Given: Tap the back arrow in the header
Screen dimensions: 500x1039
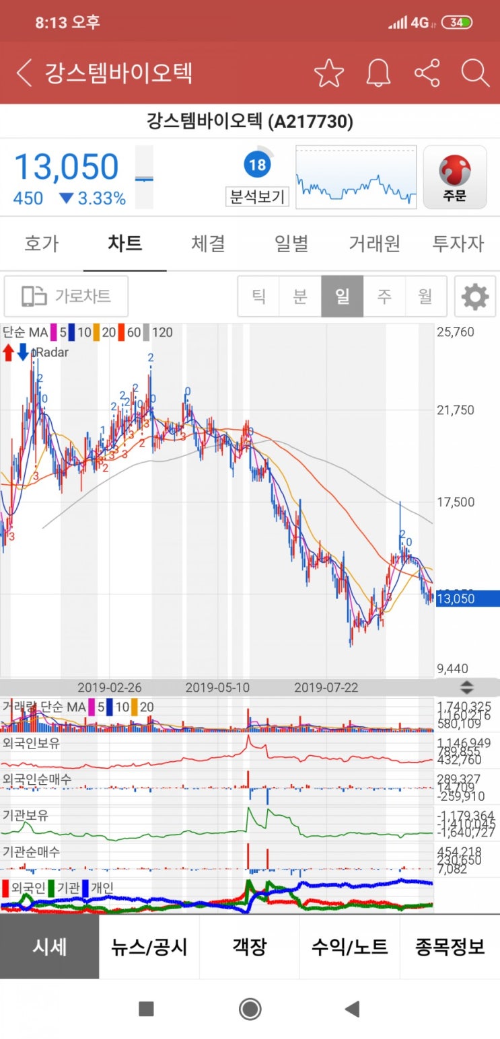Looking at the screenshot, I should click(24, 73).
